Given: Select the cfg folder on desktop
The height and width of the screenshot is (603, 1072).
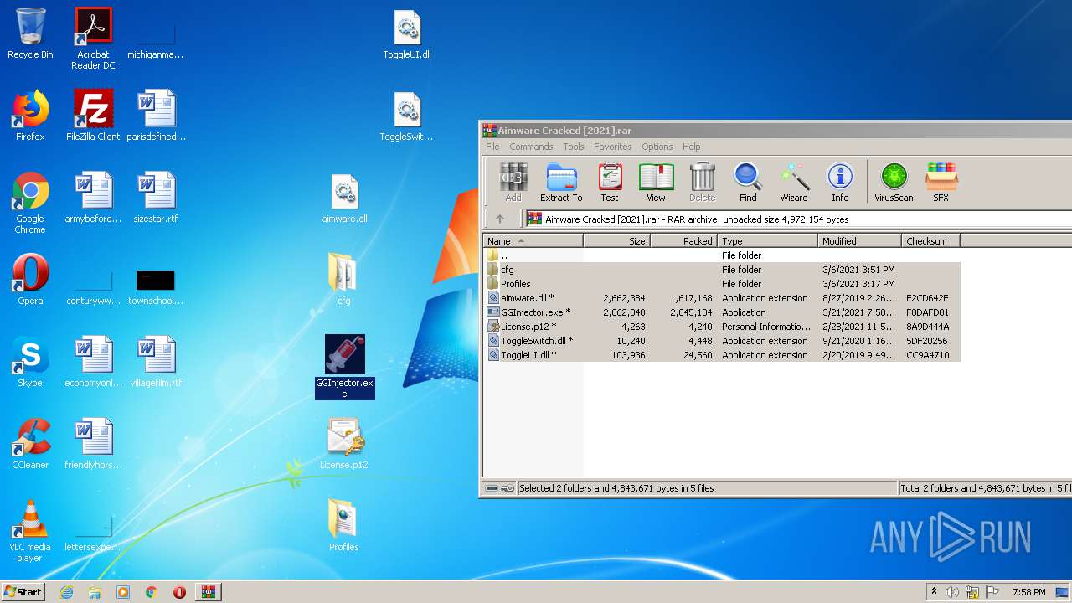Looking at the screenshot, I should [344, 280].
